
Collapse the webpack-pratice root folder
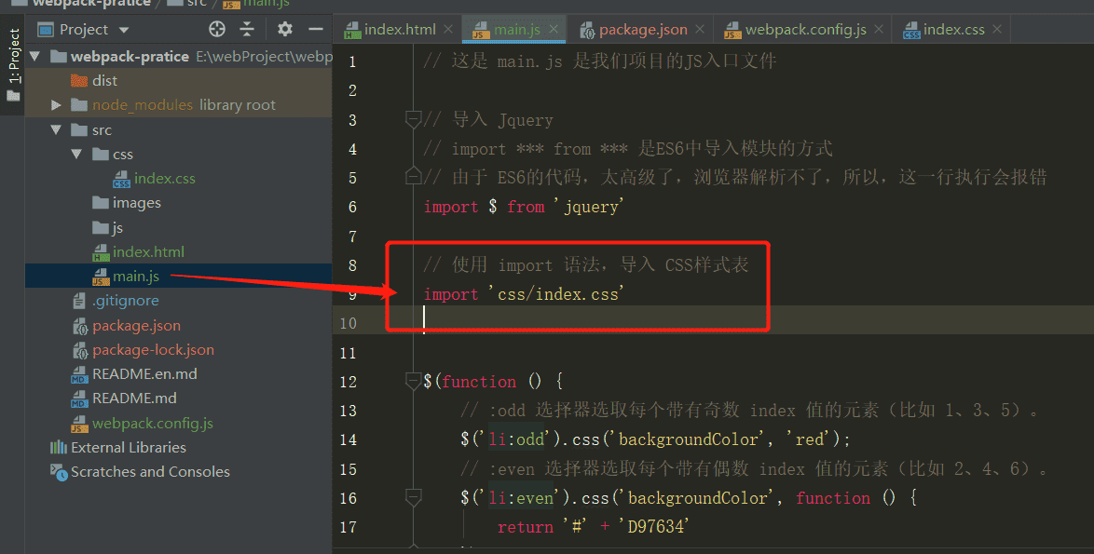point(34,57)
